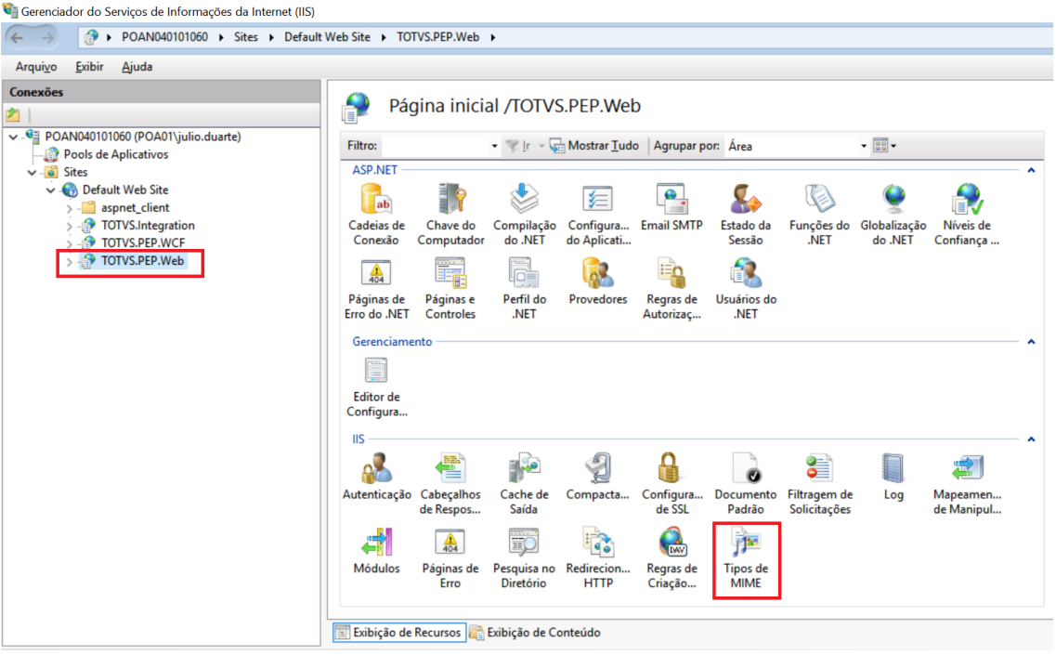This screenshot has height=655, width=1056.
Task: Open Regras de Autorização feature
Action: (671, 289)
